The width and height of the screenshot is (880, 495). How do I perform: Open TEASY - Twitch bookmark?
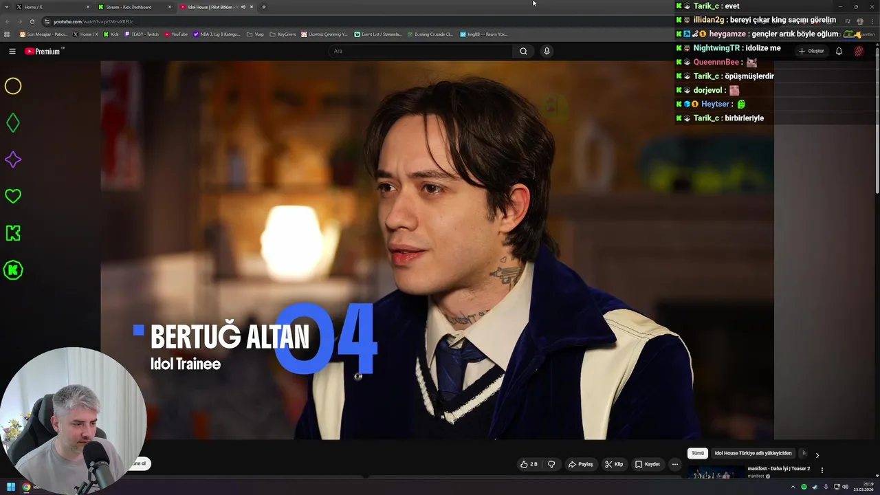point(142,34)
